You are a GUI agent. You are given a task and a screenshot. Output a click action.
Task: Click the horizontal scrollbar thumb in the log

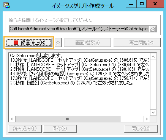[x=68, y=119]
